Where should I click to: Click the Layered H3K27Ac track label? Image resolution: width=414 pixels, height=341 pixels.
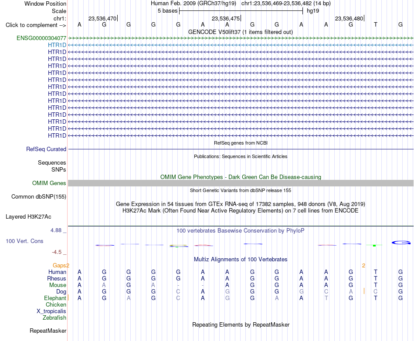coord(28,217)
